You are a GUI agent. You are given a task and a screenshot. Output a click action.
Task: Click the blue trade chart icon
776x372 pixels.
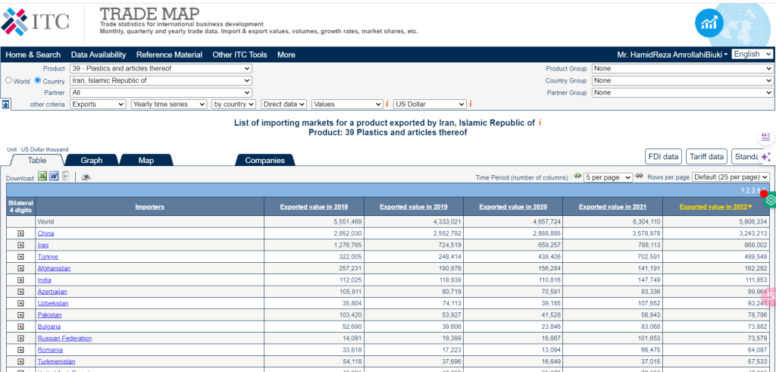[x=709, y=23]
